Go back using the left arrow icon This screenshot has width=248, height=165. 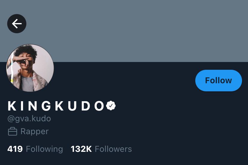(x=17, y=24)
